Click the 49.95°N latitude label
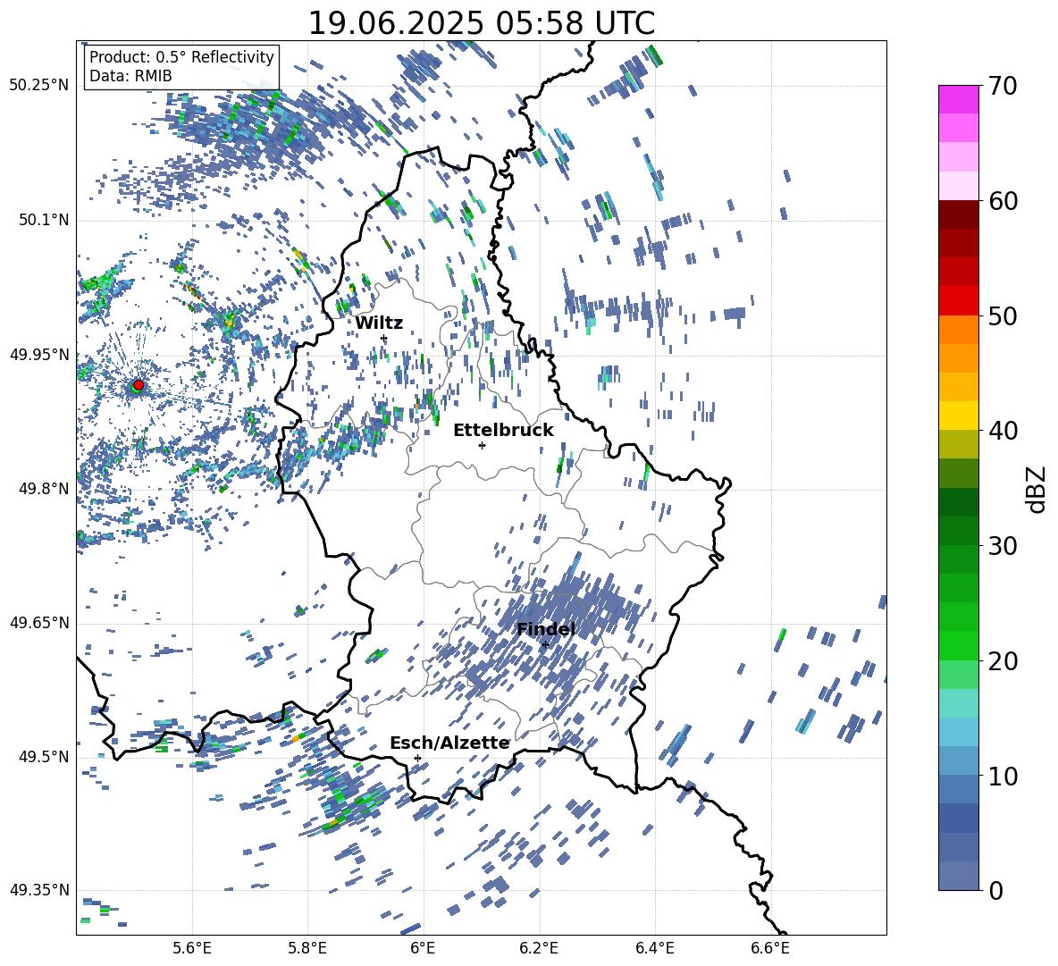This screenshot has width=1058, height=966. click(39, 355)
